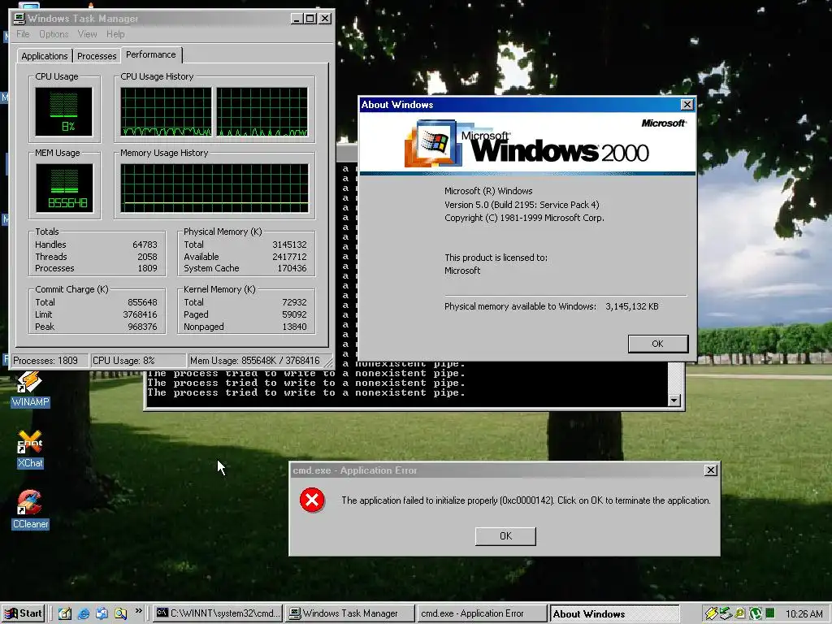Activate Windows Task Manager from the taskbar

click(x=349, y=613)
